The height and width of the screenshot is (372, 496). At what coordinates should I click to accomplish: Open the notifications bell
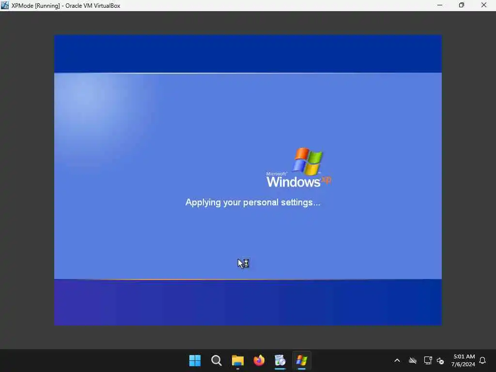(482, 360)
